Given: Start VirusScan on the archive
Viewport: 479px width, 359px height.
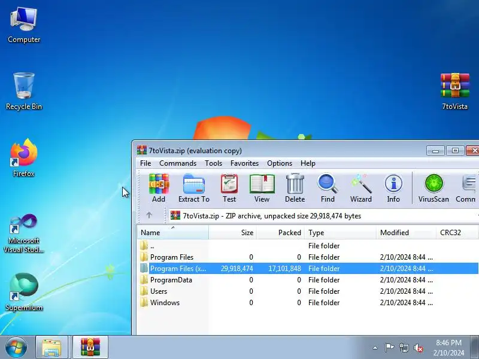Looking at the screenshot, I should 433,188.
